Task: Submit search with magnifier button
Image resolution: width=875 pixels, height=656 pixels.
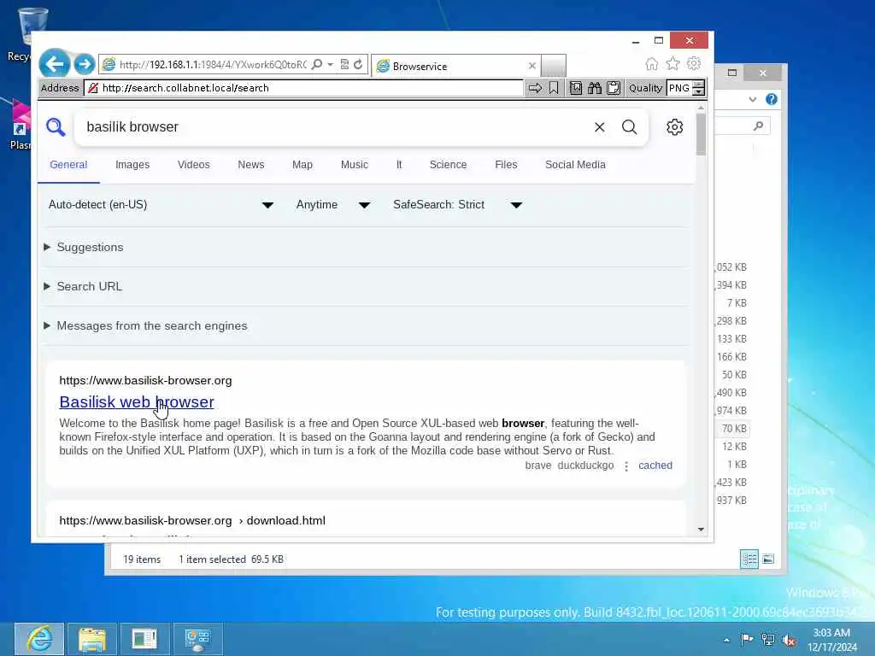Action: 629,127
